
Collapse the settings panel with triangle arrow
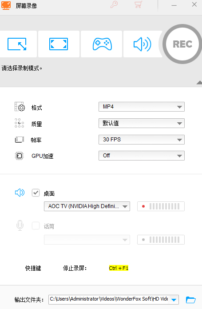click(x=199, y=82)
